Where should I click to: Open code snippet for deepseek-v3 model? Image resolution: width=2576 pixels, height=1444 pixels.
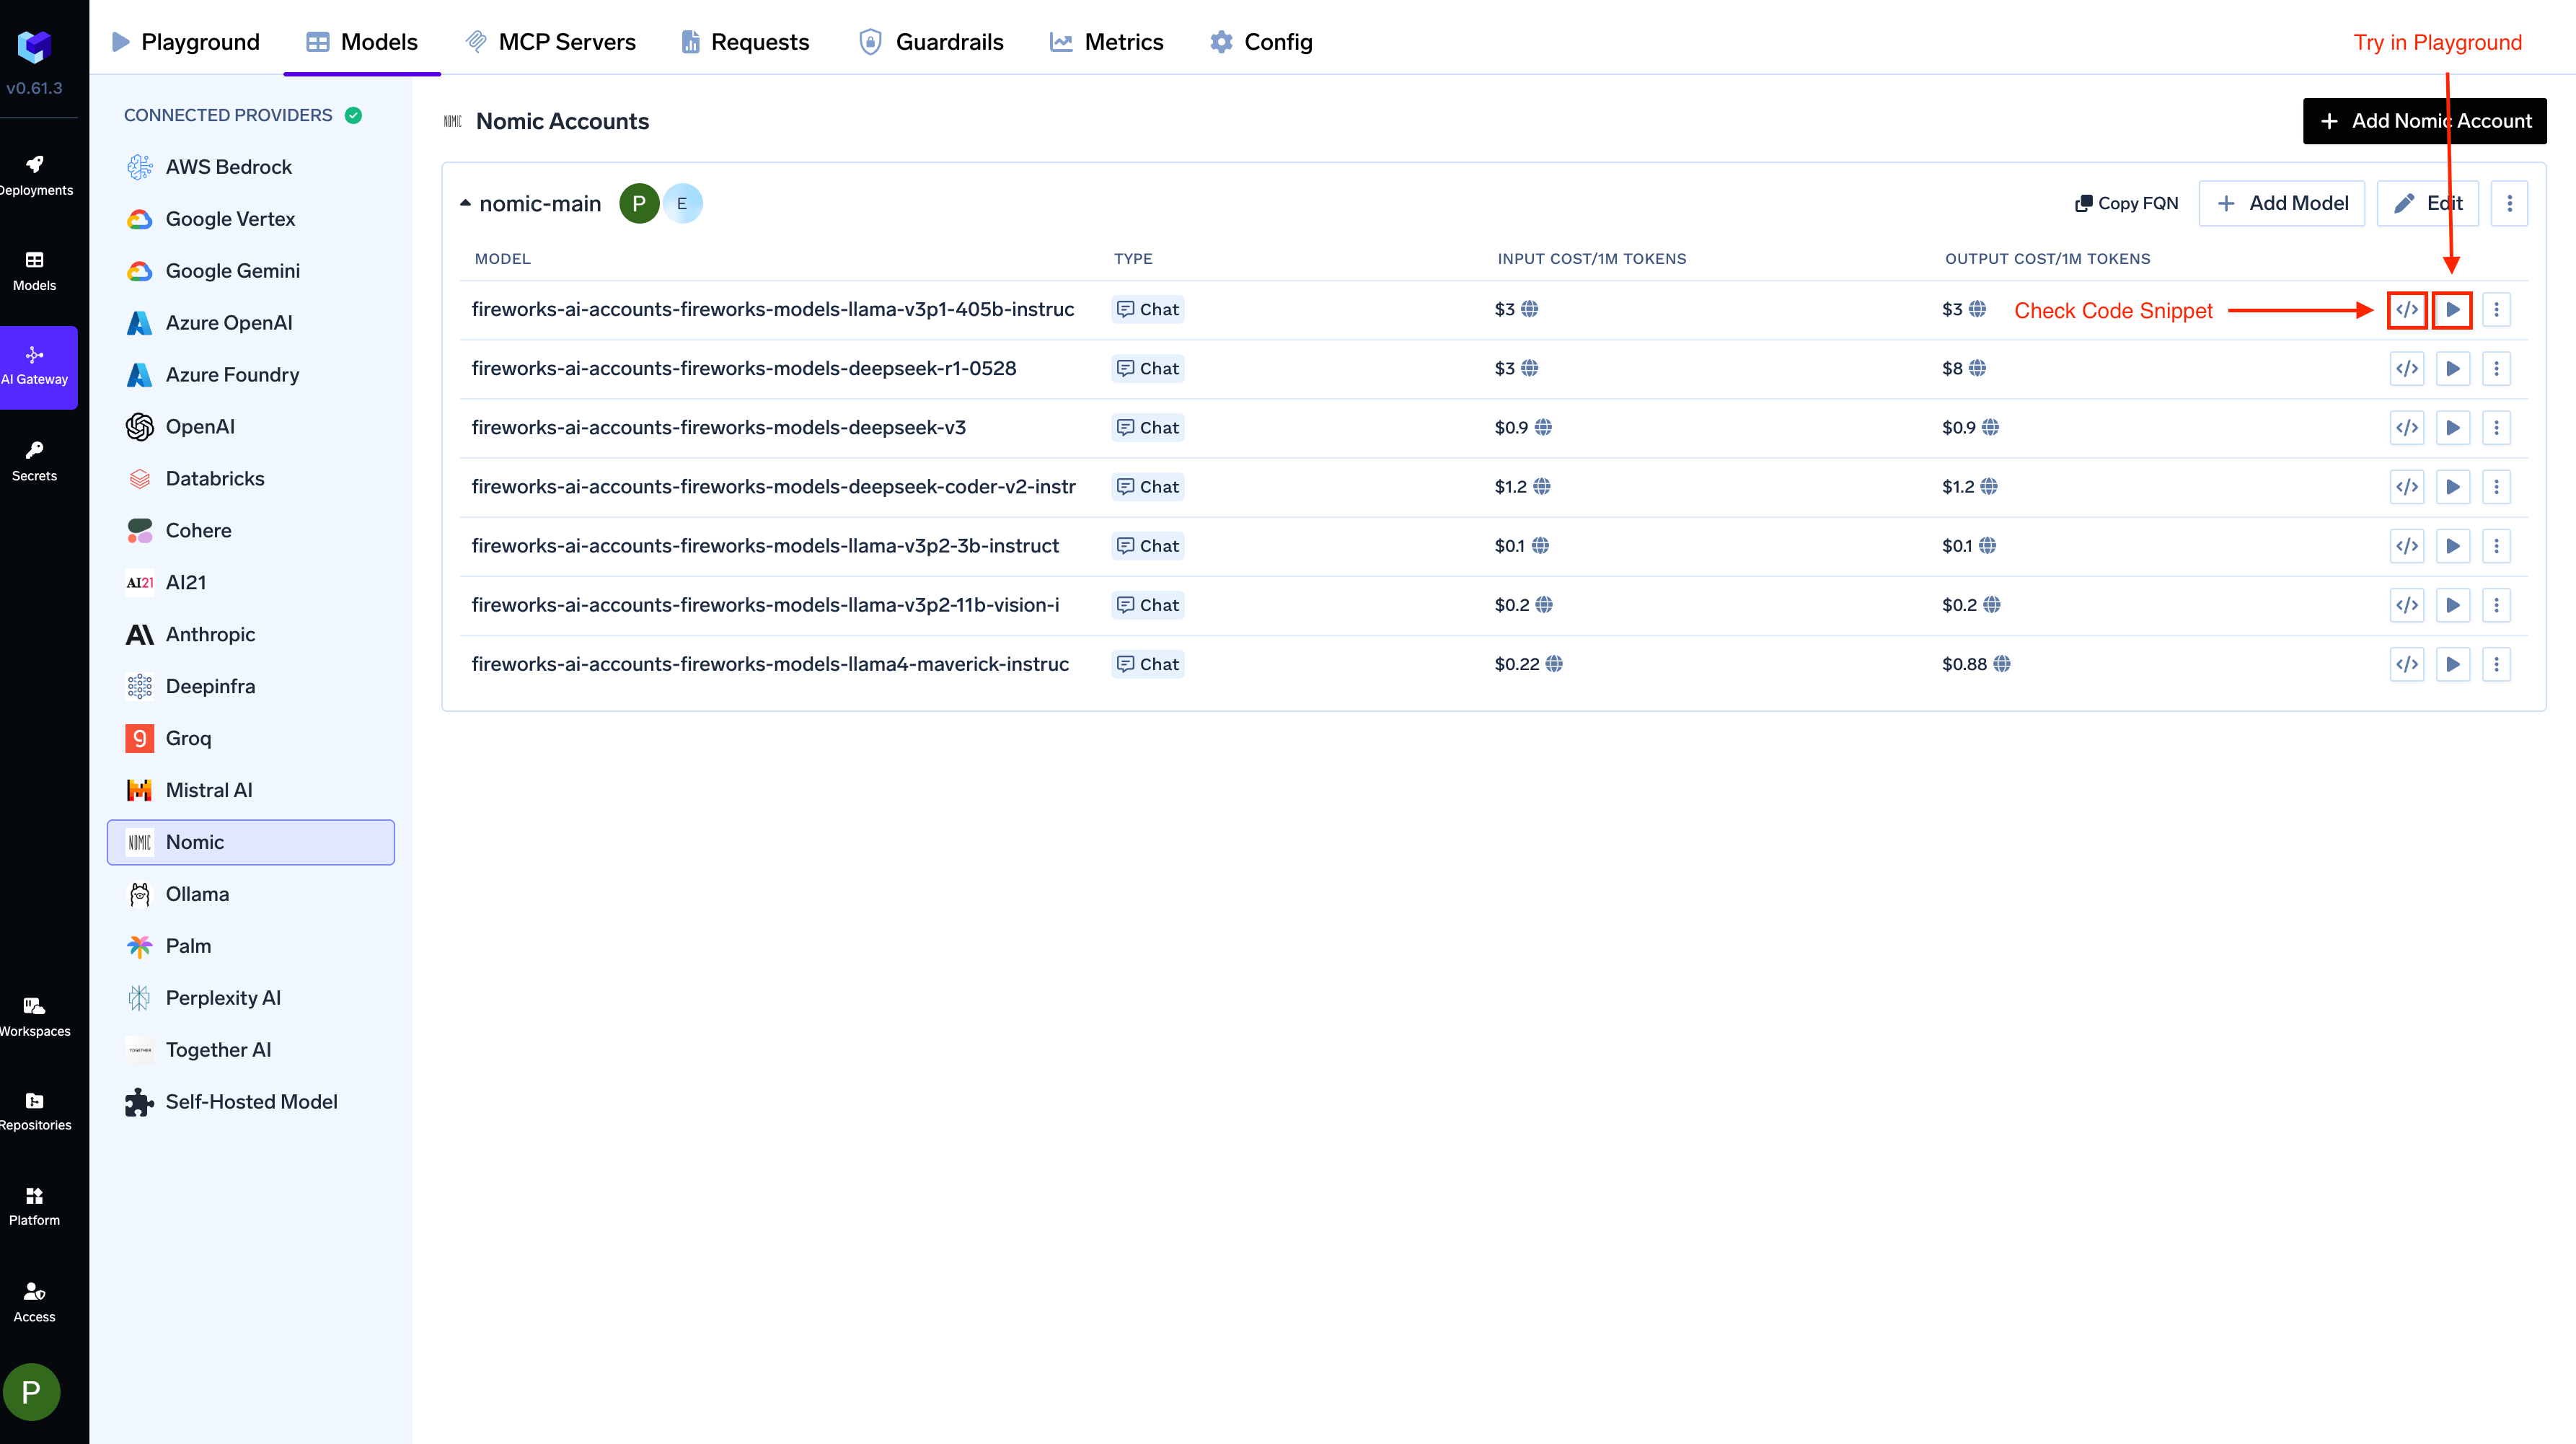2406,428
